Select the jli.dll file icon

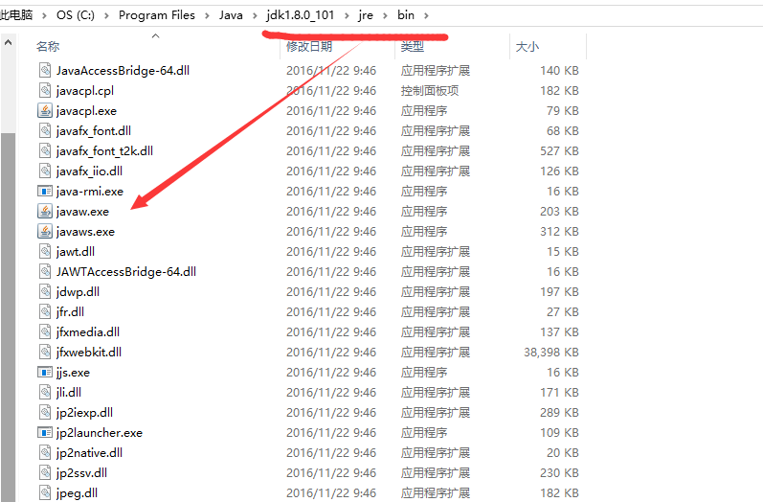point(45,392)
